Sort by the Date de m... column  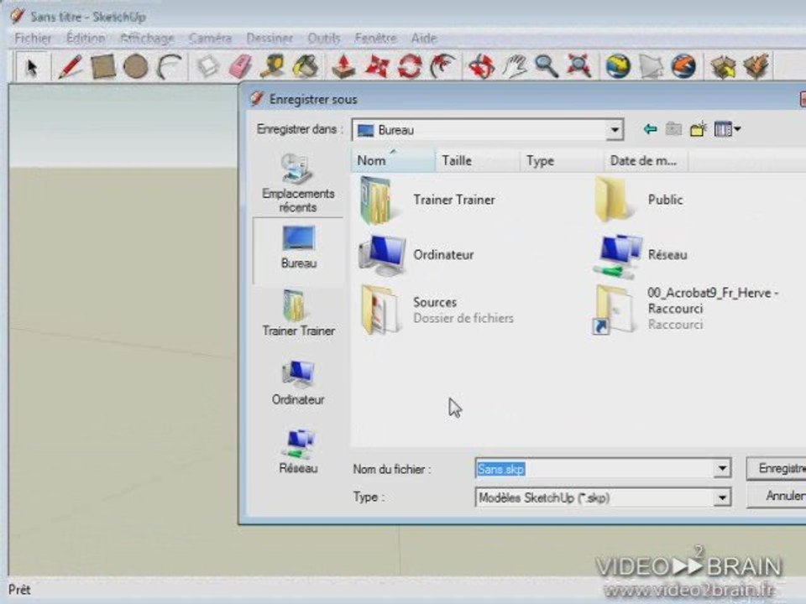click(x=646, y=161)
